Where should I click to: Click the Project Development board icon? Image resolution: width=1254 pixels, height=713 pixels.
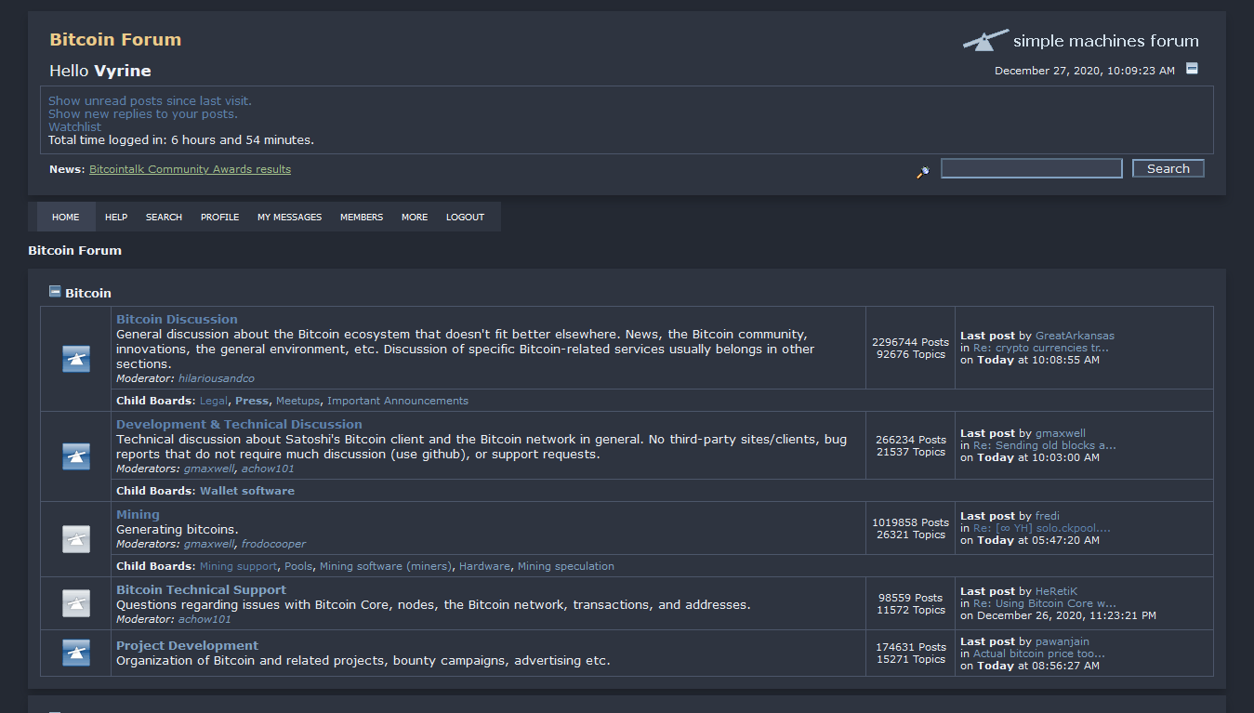[75, 653]
